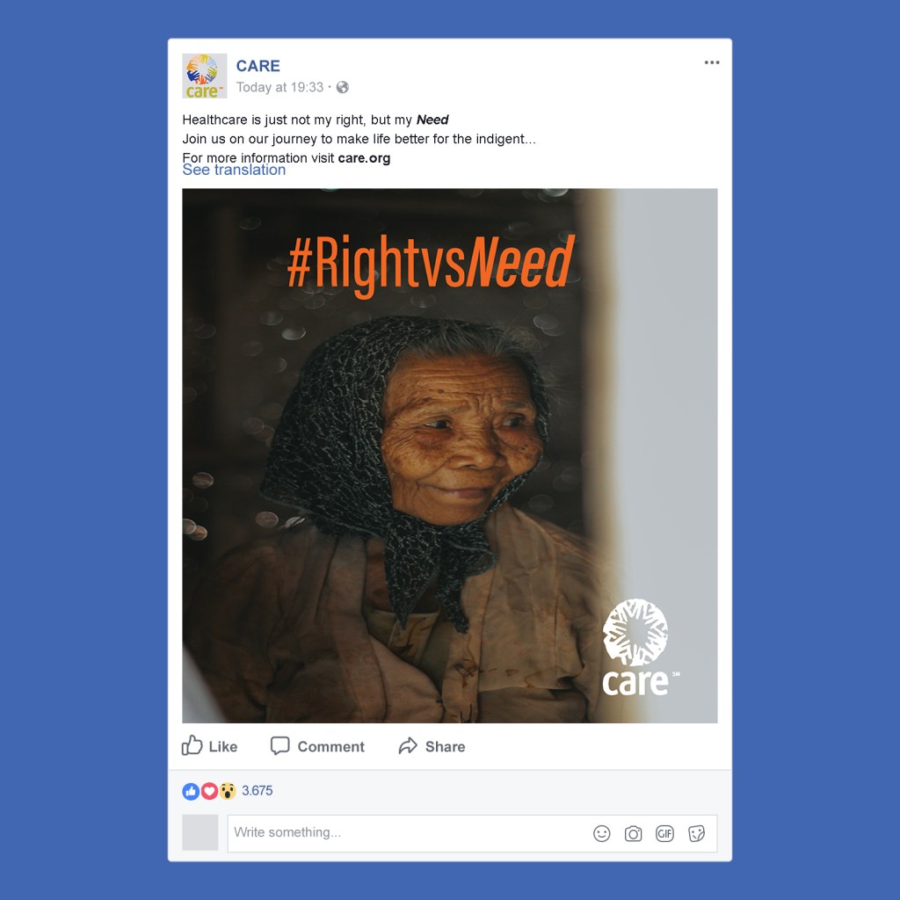The image size is (900, 900).
Task: Open the #RightvsNeed post image
Action: (x=449, y=455)
